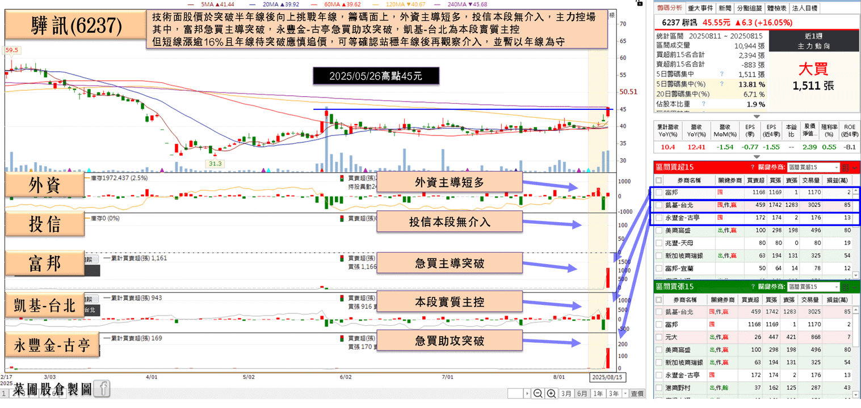This screenshot has height=408, width=861.
Task: Open the column grid icon in the red 區間買超15 header
Action: (x=845, y=167)
